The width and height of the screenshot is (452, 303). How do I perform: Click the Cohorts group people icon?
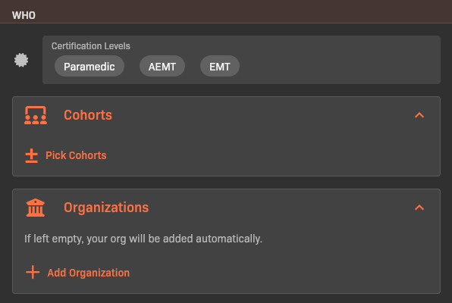point(36,115)
